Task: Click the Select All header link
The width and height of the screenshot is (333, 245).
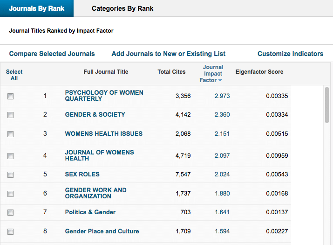Action: pos(14,75)
